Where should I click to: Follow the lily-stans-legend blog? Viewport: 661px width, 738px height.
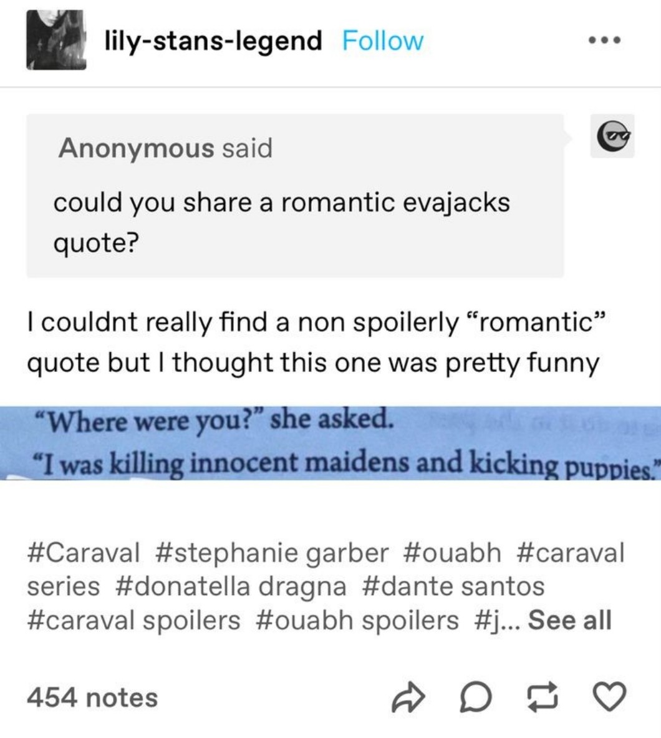(382, 41)
